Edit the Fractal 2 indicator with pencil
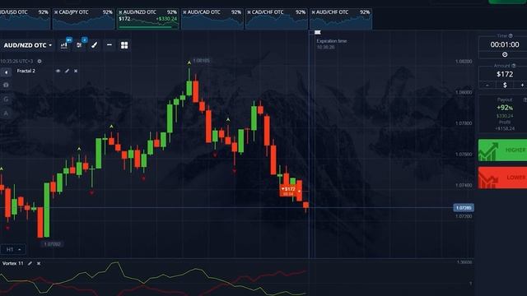527x296 pixels. pyautogui.click(x=67, y=71)
